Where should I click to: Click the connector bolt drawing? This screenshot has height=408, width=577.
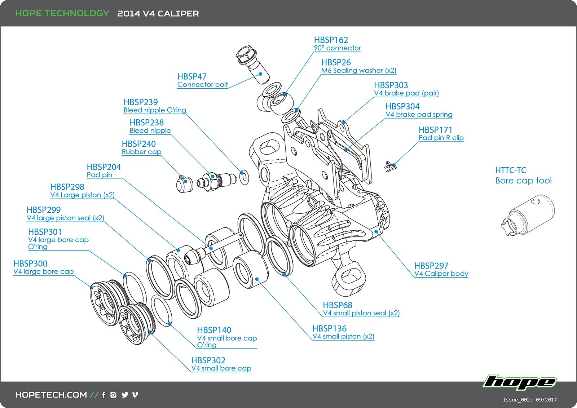tap(252, 65)
